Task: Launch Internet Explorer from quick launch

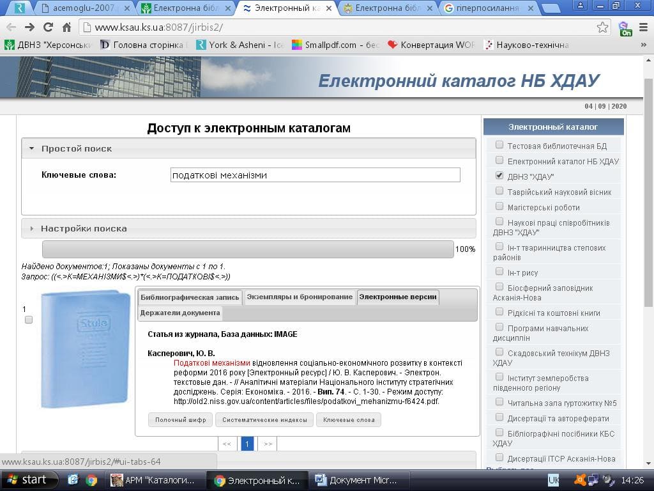Action: (x=73, y=480)
